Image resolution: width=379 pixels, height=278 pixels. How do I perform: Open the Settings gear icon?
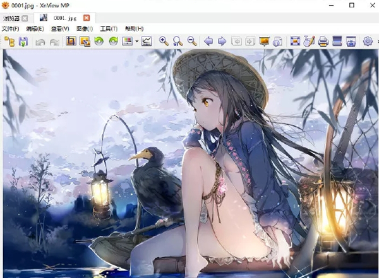click(368, 42)
